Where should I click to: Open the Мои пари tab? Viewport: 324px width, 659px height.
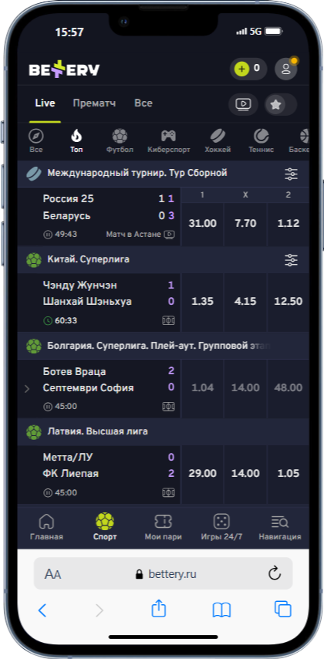163,526
